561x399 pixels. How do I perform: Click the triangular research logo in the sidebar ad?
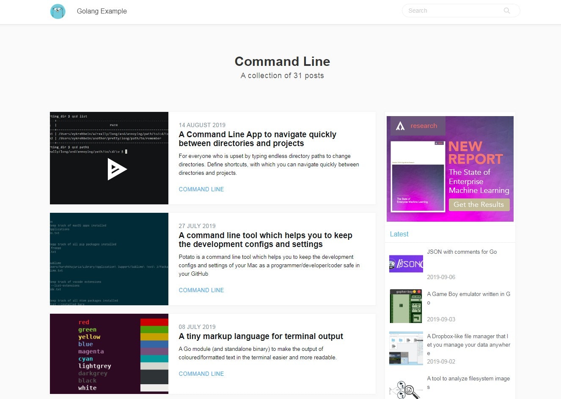[x=401, y=125]
